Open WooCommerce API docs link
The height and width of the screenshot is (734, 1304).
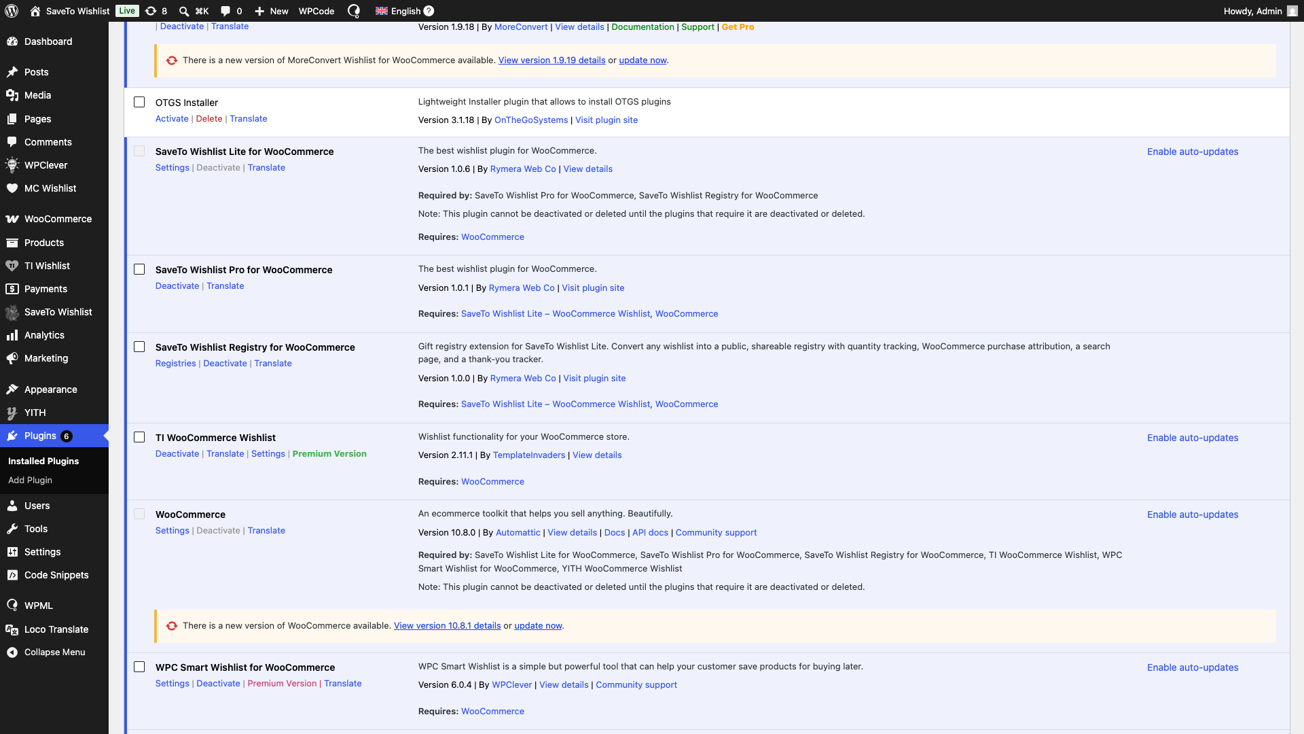(650, 532)
